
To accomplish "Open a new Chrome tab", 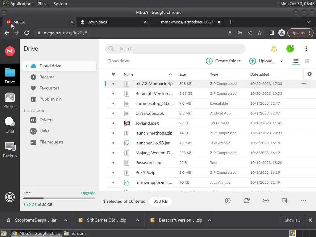I will [231, 22].
